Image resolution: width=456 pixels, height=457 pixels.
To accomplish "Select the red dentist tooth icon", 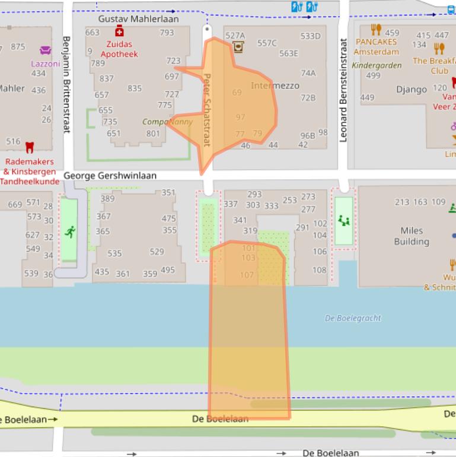I will pyautogui.click(x=29, y=146).
